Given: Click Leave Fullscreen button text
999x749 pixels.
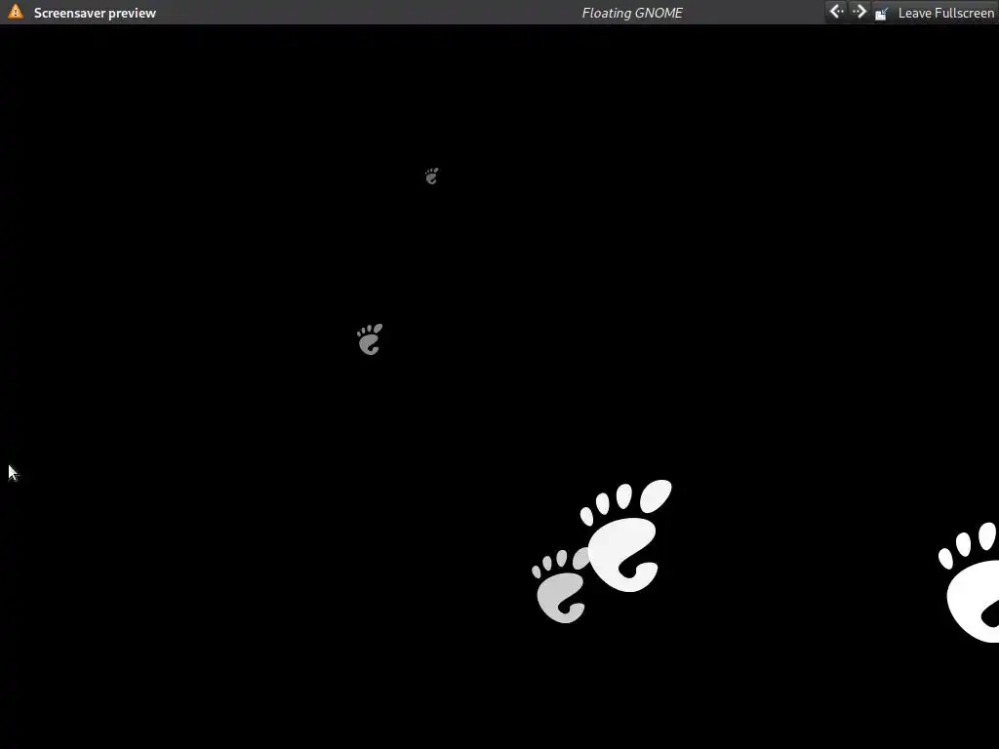Looking at the screenshot, I should pos(945,13).
